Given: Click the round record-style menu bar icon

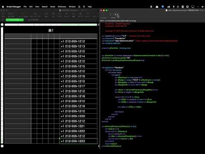Looking at the screenshot, I should (151, 7).
